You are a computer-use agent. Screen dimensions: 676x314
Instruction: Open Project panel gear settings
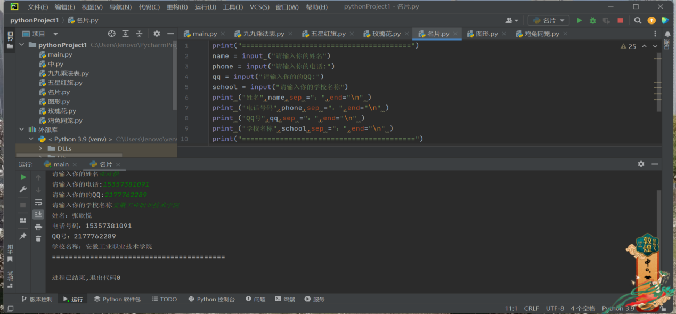coord(157,34)
